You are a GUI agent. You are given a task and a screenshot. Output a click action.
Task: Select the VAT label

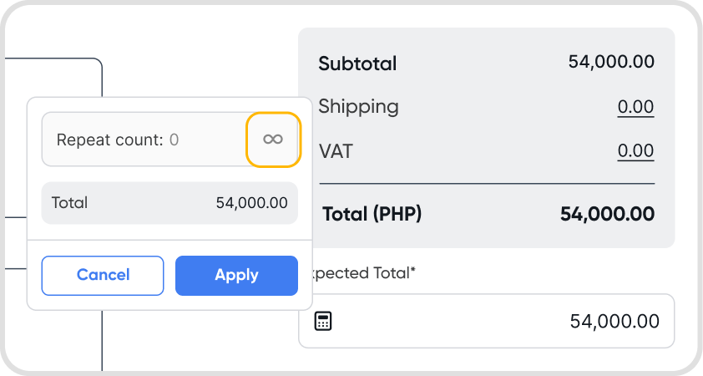(x=336, y=151)
